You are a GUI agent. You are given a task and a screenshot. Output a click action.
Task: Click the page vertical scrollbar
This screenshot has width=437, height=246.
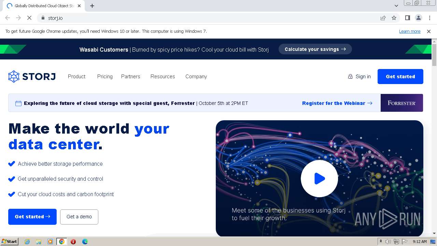(434, 55)
